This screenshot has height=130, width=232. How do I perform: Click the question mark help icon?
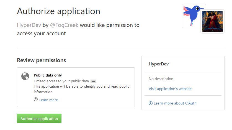36,99
